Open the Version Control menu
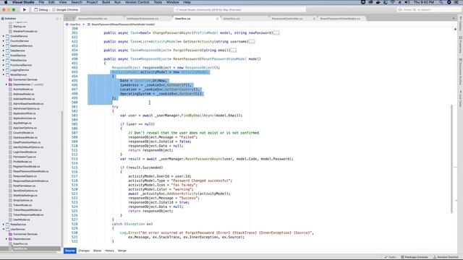The image size is (463, 260). pyautogui.click(x=137, y=2)
